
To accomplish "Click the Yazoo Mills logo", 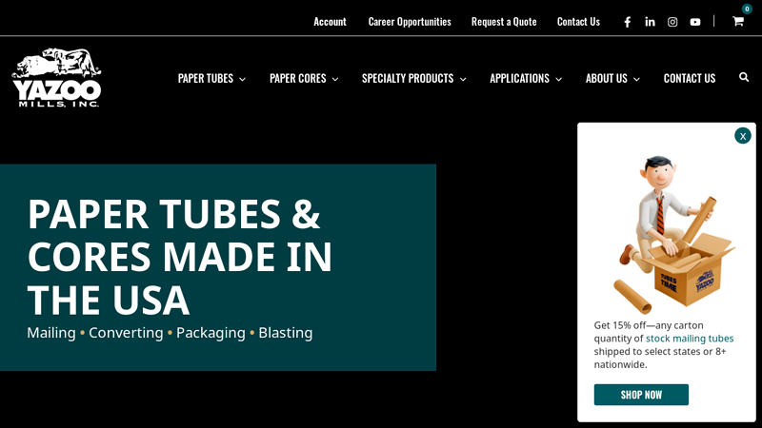I will coord(56,77).
